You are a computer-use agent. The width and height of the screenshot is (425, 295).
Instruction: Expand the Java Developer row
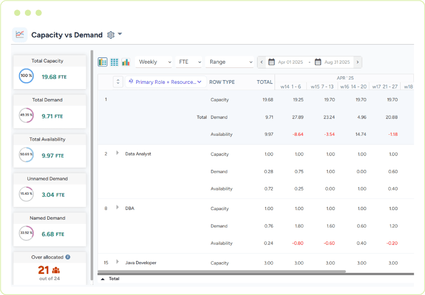(x=117, y=262)
